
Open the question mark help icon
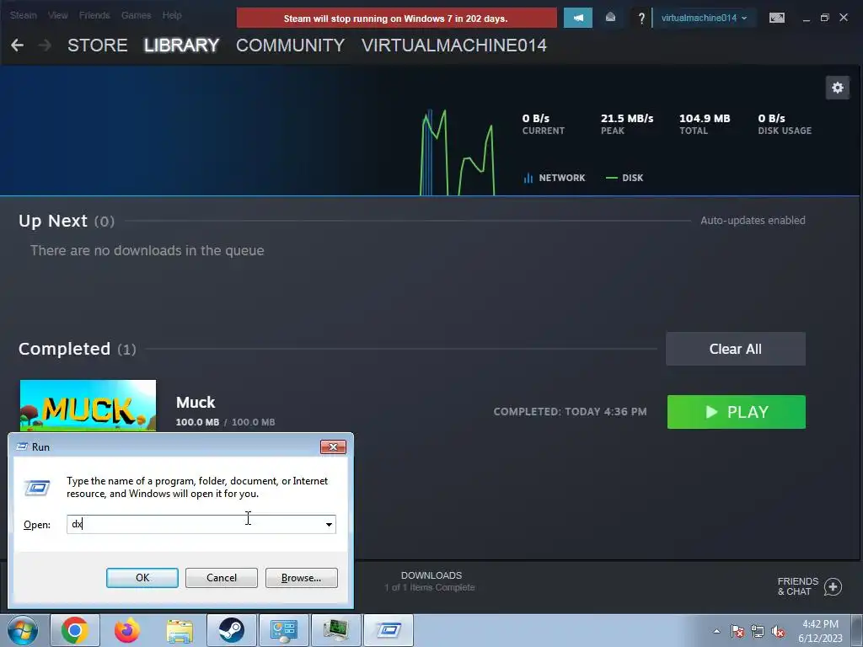tap(641, 19)
